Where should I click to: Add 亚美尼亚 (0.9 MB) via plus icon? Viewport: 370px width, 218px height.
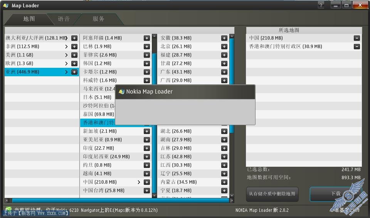[x=147, y=140]
